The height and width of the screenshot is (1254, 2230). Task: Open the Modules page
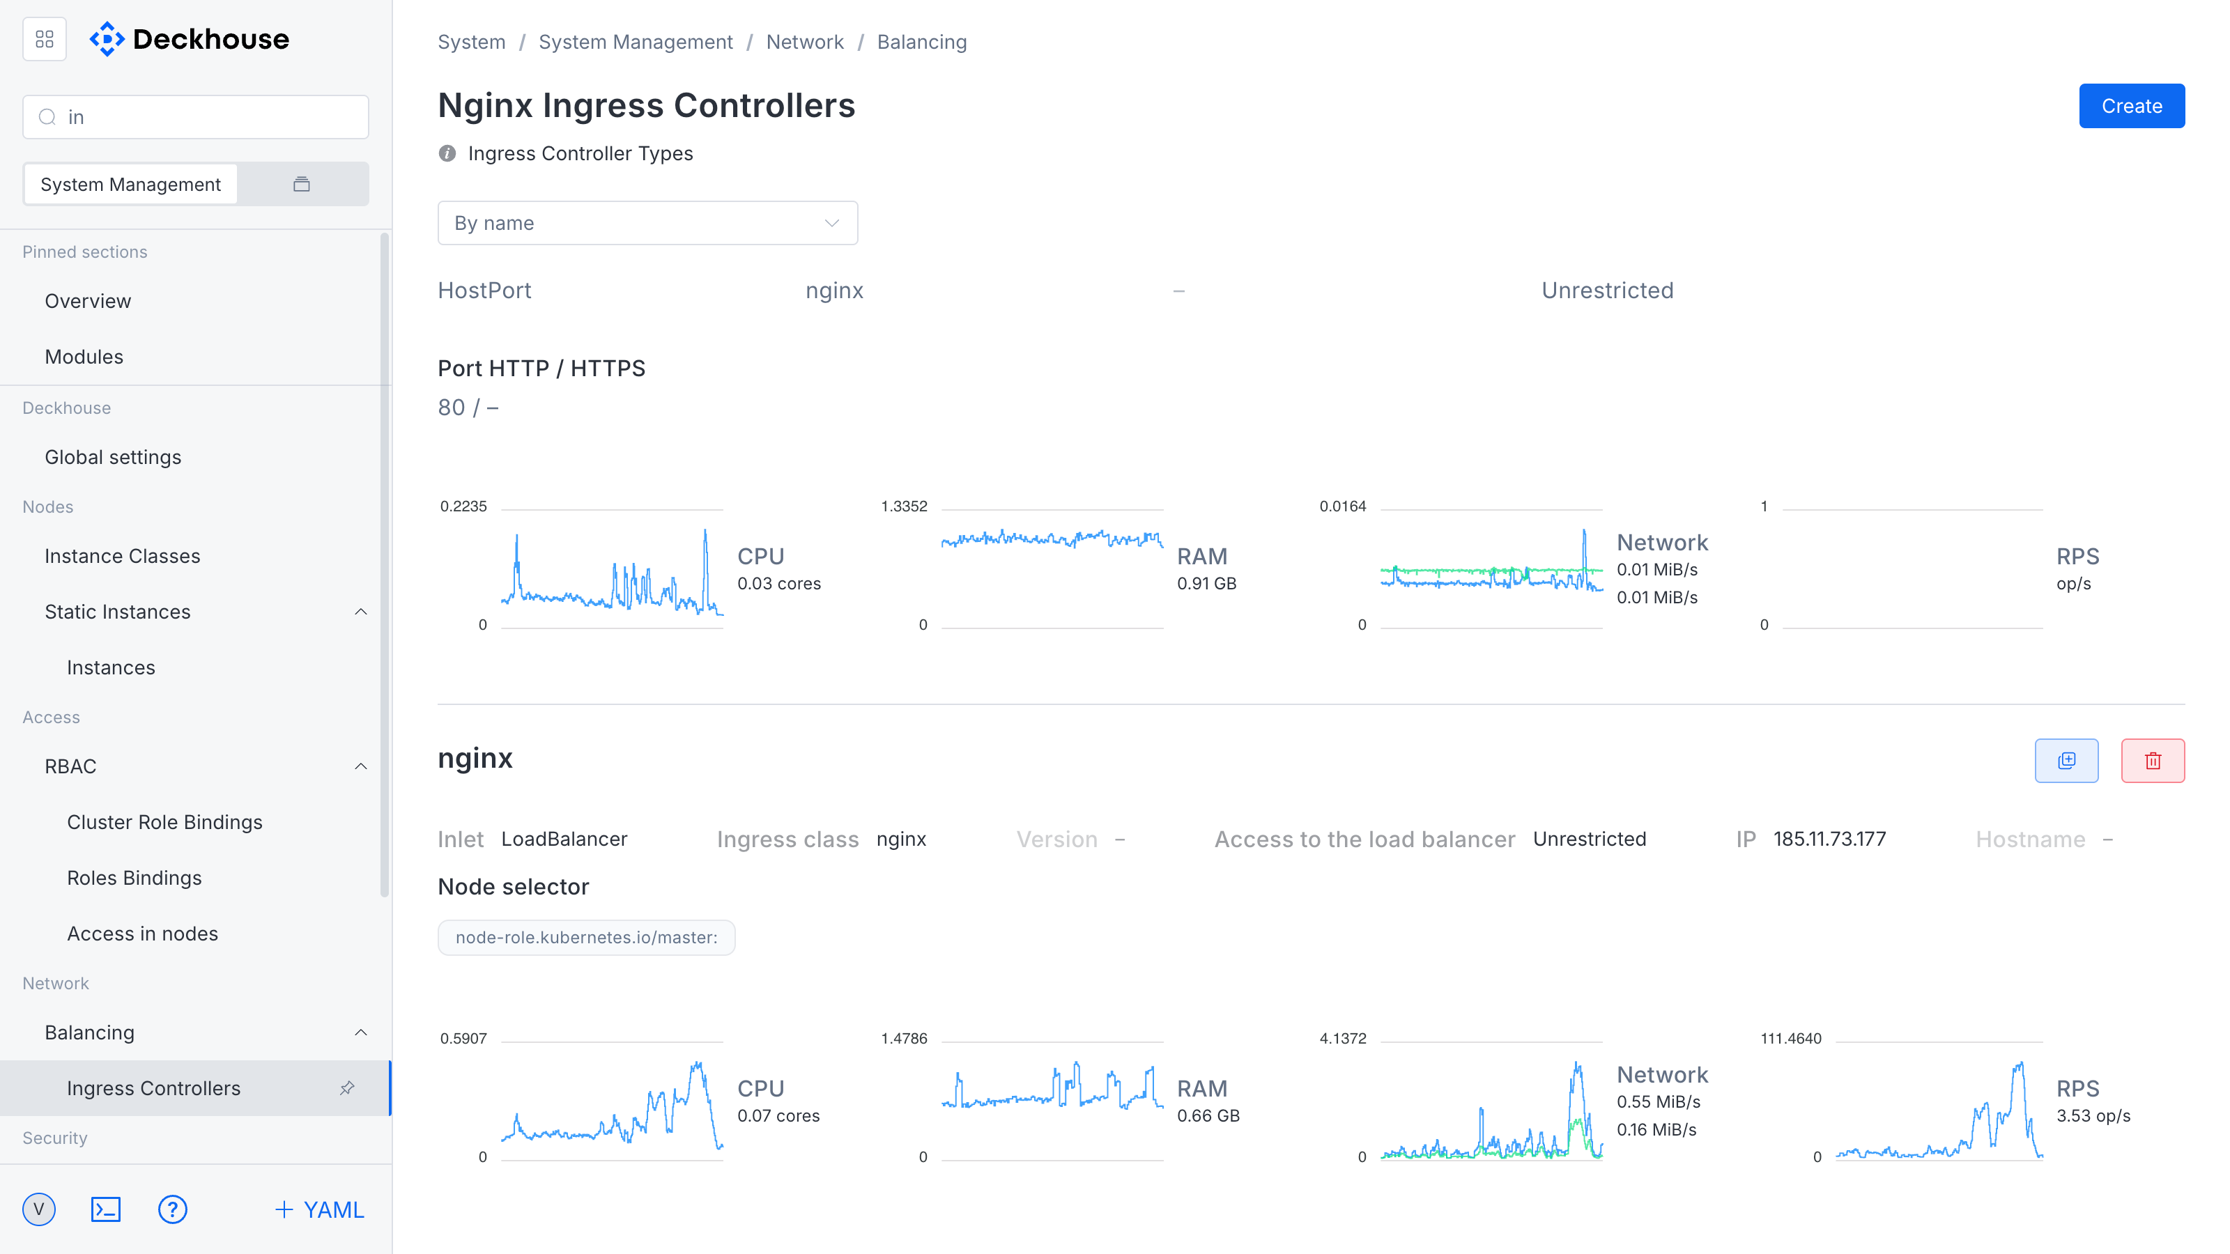coord(84,357)
